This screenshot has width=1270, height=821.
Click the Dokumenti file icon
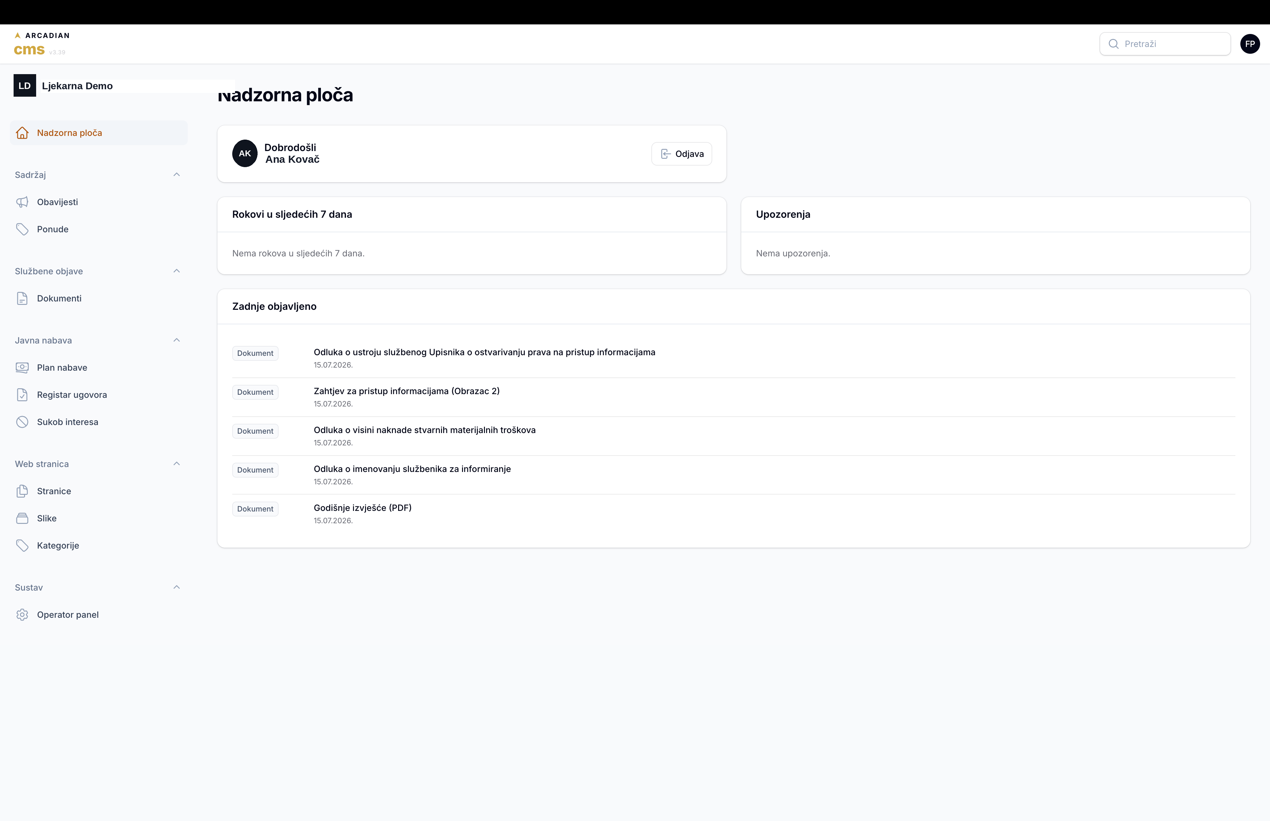coord(22,299)
